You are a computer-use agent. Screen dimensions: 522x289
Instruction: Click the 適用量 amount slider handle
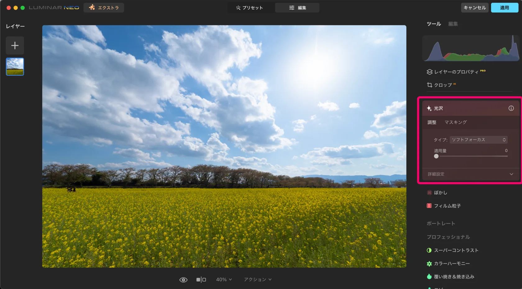click(436, 156)
